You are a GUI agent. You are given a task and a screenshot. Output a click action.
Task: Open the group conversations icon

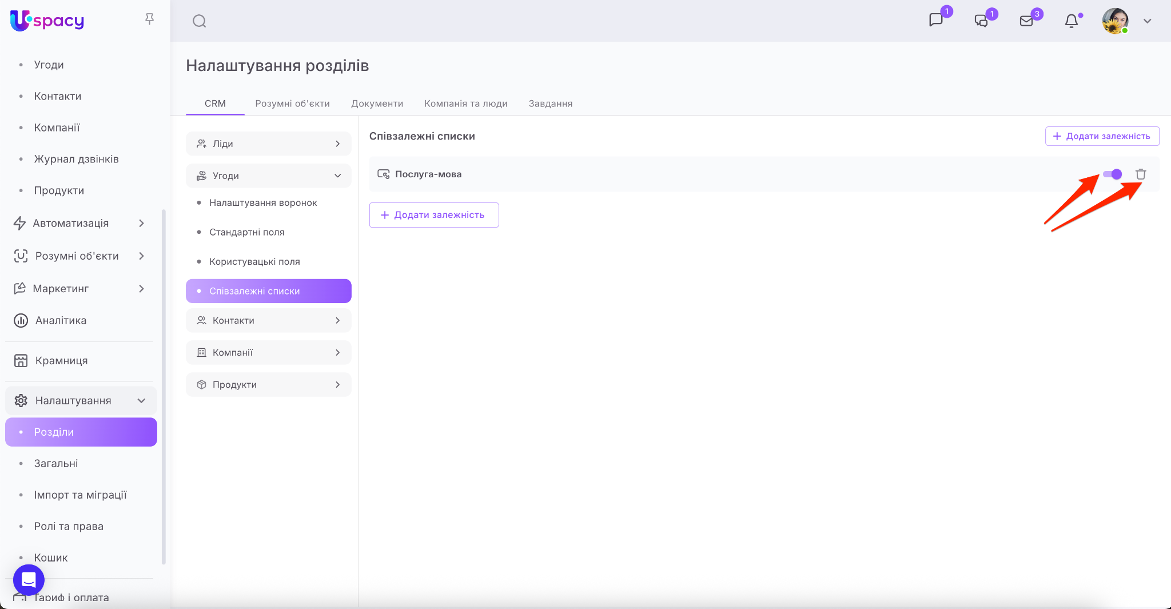coord(981,21)
